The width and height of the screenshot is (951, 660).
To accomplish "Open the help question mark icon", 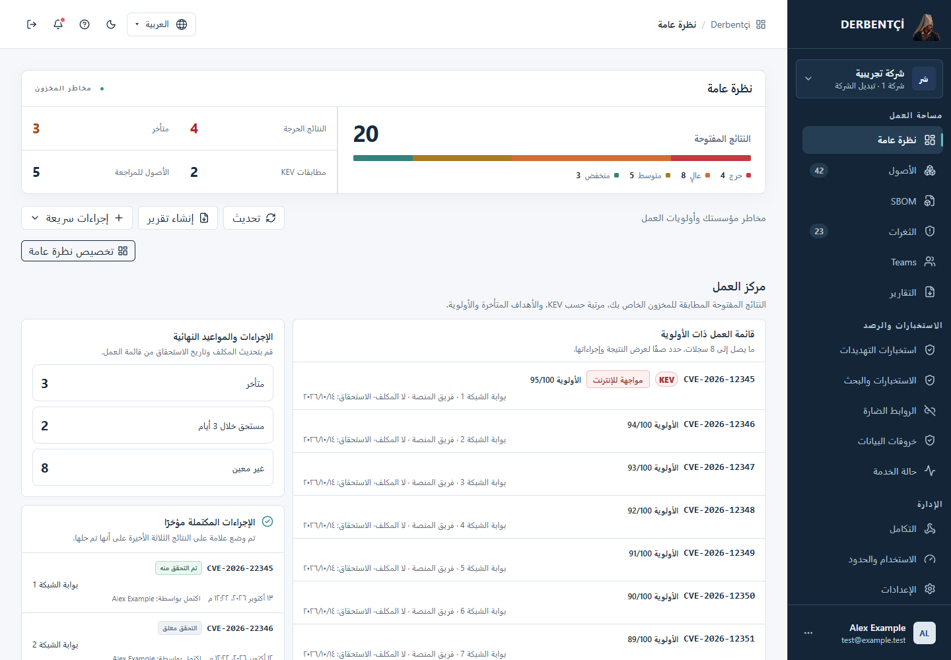I will pyautogui.click(x=85, y=24).
